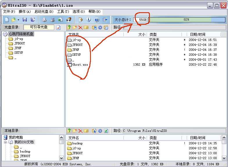
Task: Click the Burn CD flame disc icon
Action: click(x=69, y=20)
